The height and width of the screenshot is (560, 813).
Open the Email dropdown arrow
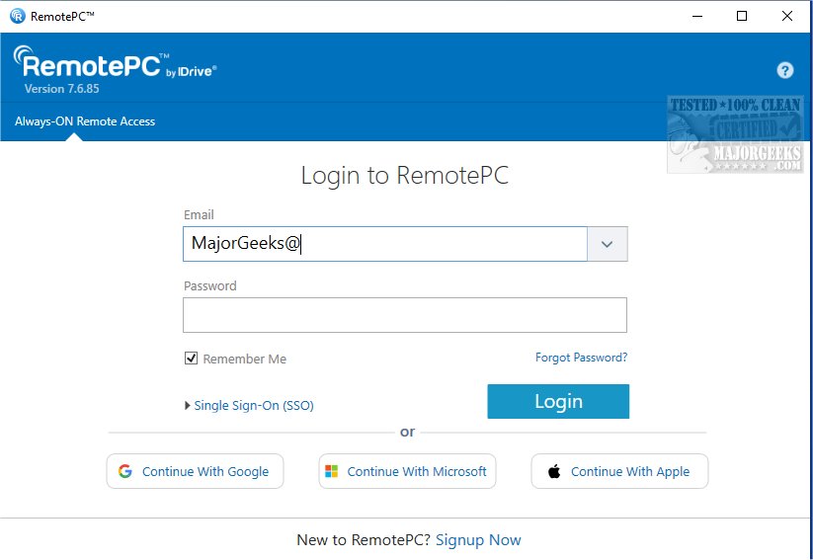pos(608,244)
